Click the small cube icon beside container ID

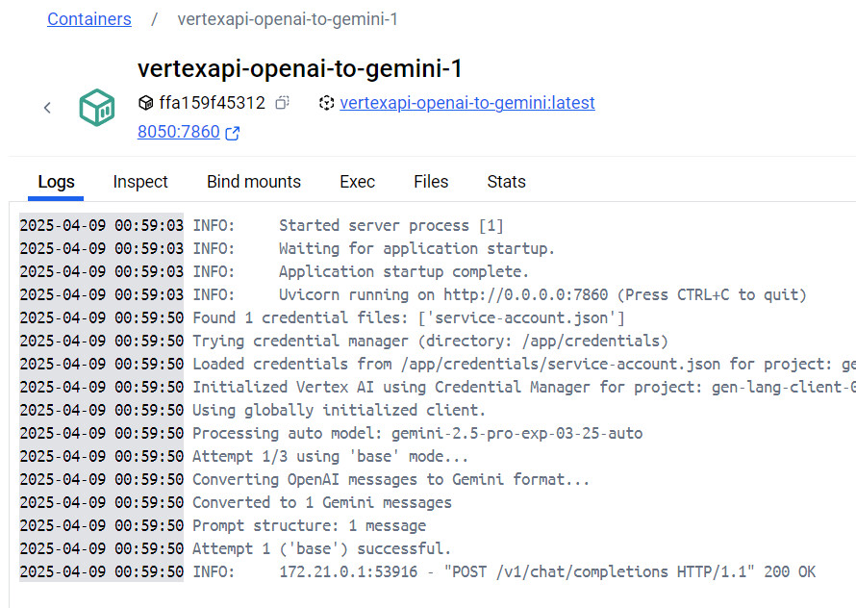point(146,103)
